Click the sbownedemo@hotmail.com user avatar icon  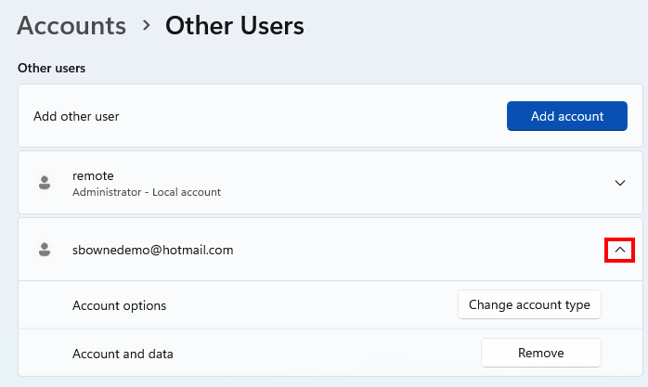coord(44,250)
